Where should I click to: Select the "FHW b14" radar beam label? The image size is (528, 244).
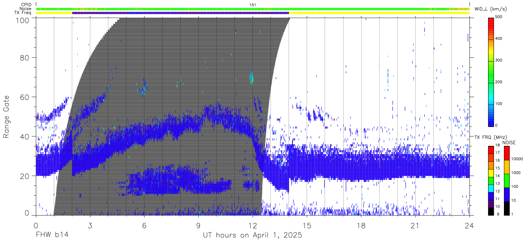pos(52,235)
